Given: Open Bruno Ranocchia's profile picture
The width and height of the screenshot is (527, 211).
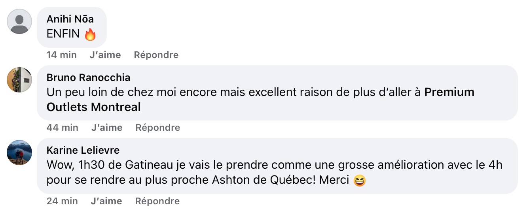Looking at the screenshot, I should pos(19,80).
